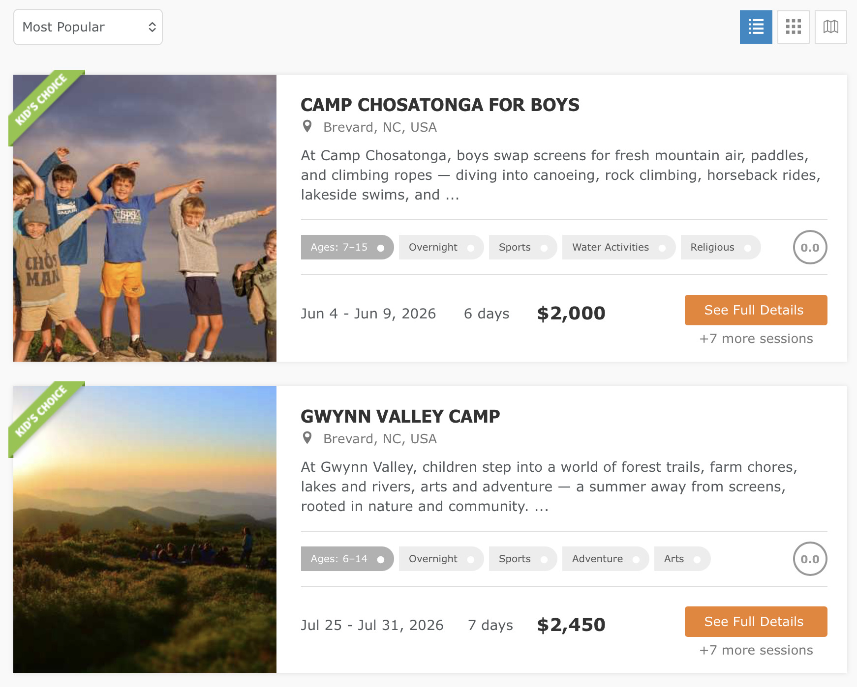Open the Most Popular sort dropdown
Image resolution: width=857 pixels, height=687 pixels.
pos(88,27)
